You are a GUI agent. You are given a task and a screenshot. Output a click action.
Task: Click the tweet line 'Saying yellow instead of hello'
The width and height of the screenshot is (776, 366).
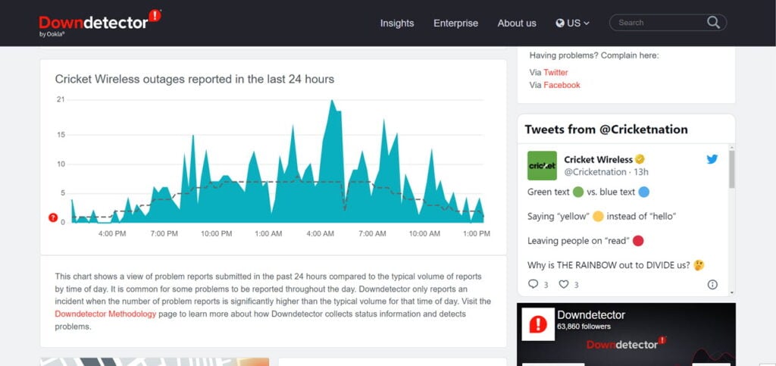point(602,216)
